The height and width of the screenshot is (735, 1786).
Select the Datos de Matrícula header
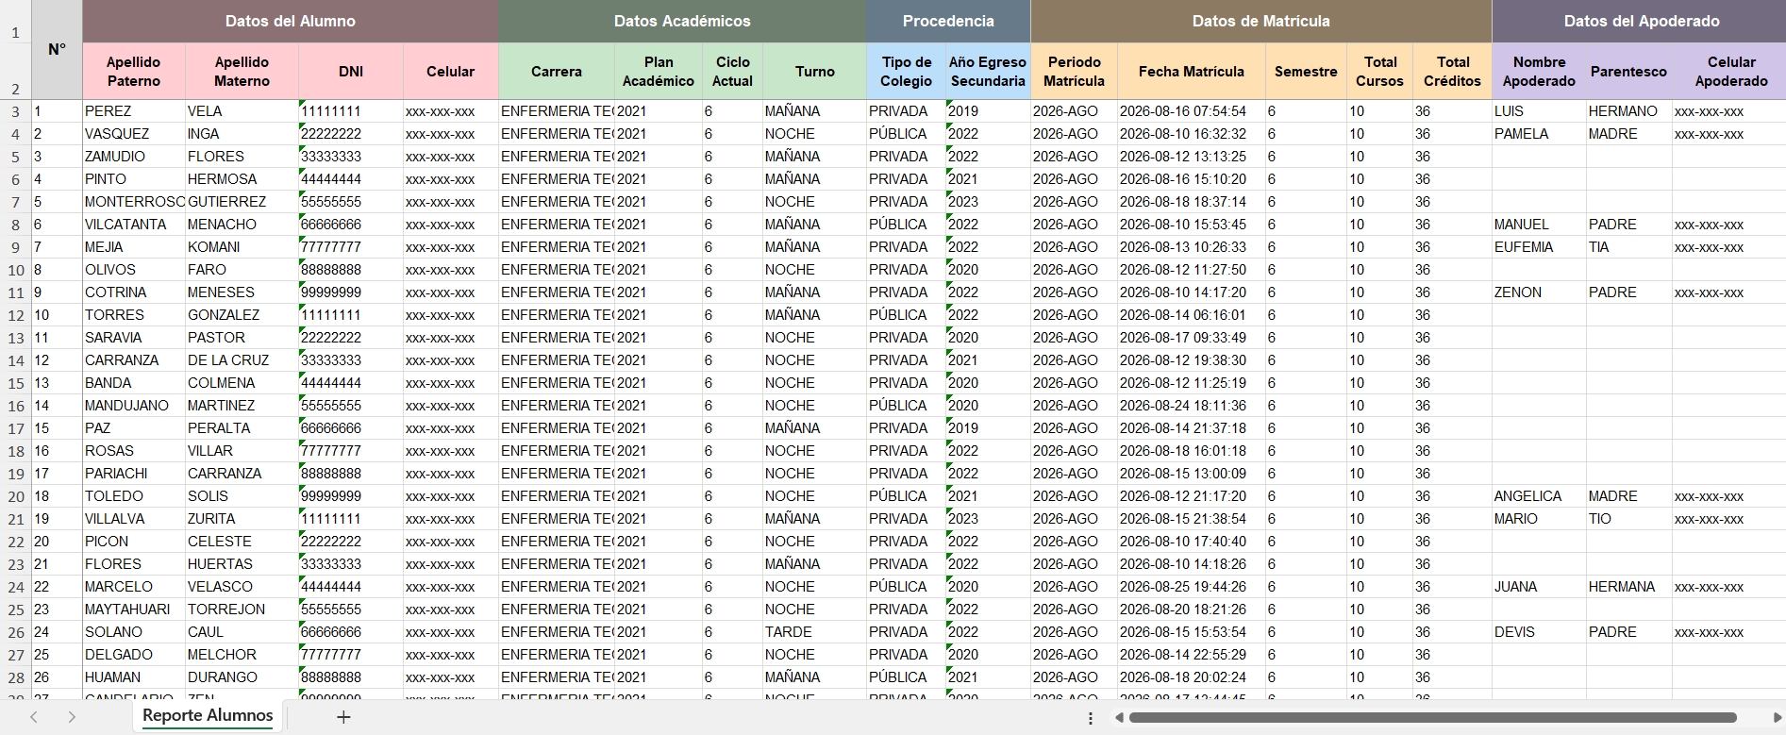pyautogui.click(x=1261, y=21)
